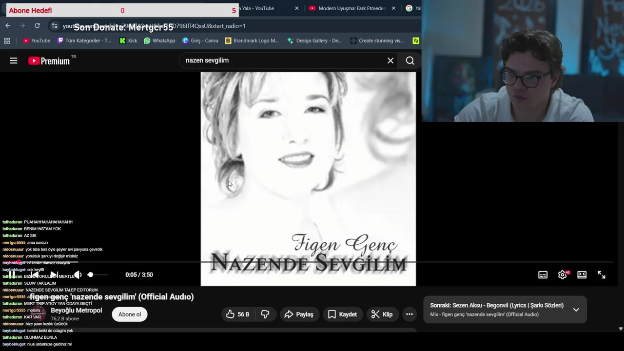Image resolution: width=624 pixels, height=351 pixels.
Task: Open the Tüm Kategoriler Twitch bookmark
Action: (x=84, y=40)
